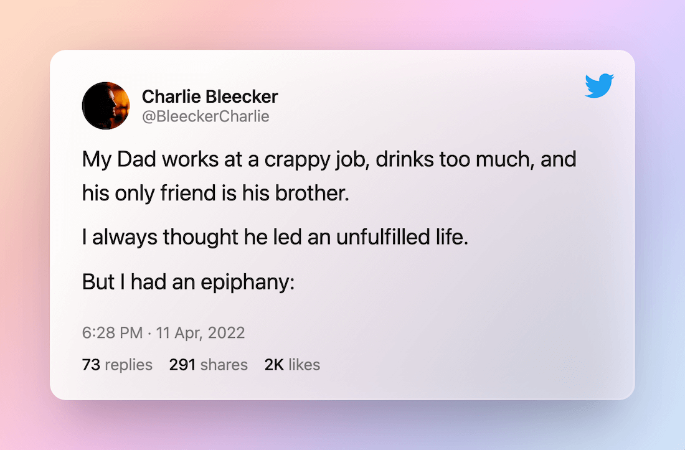685x450 pixels.
Task: Open the 291 shares count
Action: pyautogui.click(x=208, y=365)
